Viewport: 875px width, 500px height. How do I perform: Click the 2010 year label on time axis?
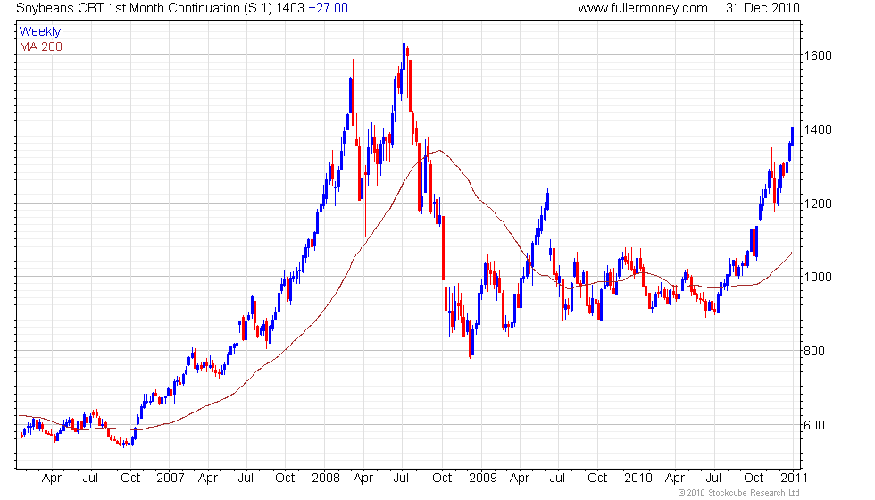pos(638,479)
